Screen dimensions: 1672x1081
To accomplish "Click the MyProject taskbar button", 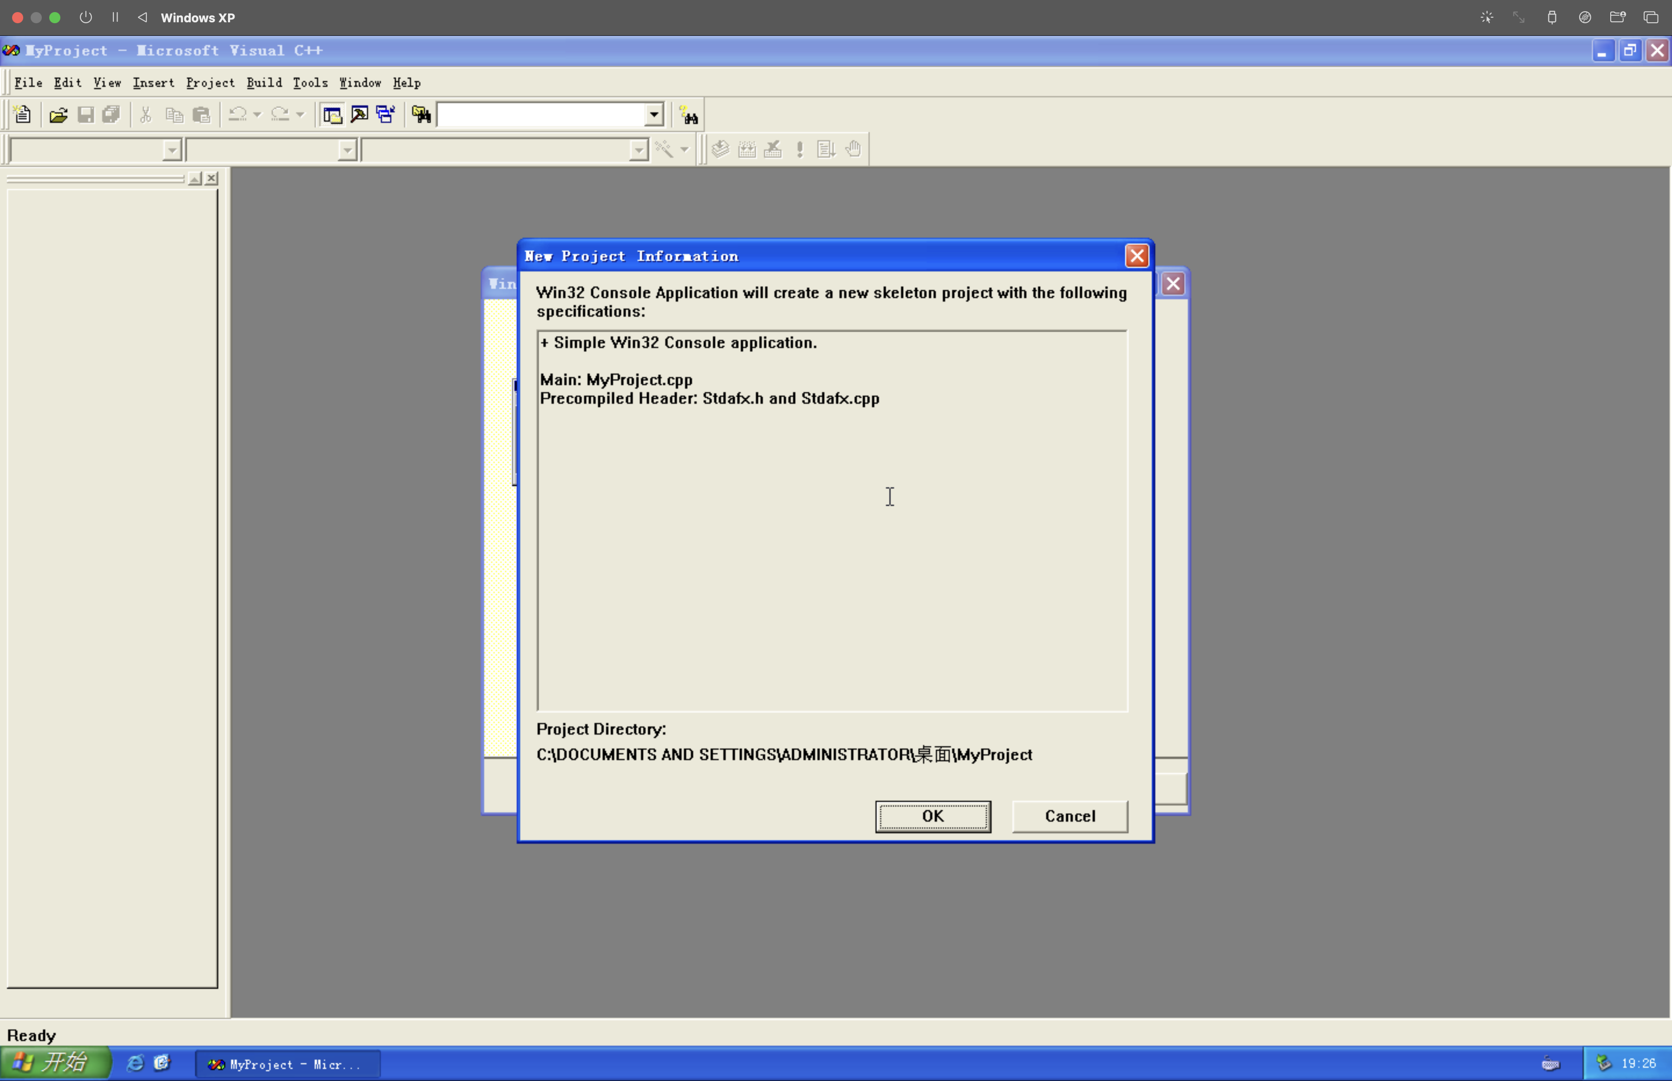I will click(287, 1064).
